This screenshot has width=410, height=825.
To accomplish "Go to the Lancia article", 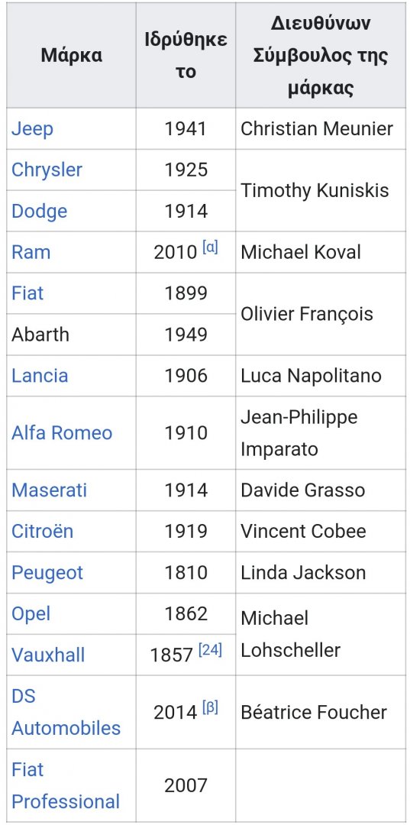I will (40, 376).
